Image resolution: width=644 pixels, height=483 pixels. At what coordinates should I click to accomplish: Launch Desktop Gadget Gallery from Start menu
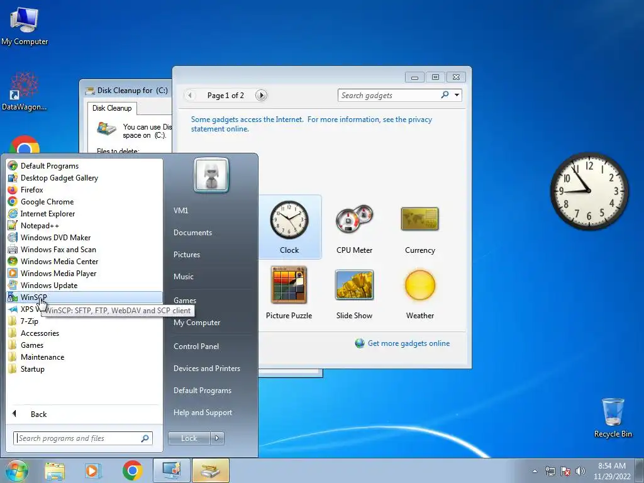[85, 178]
